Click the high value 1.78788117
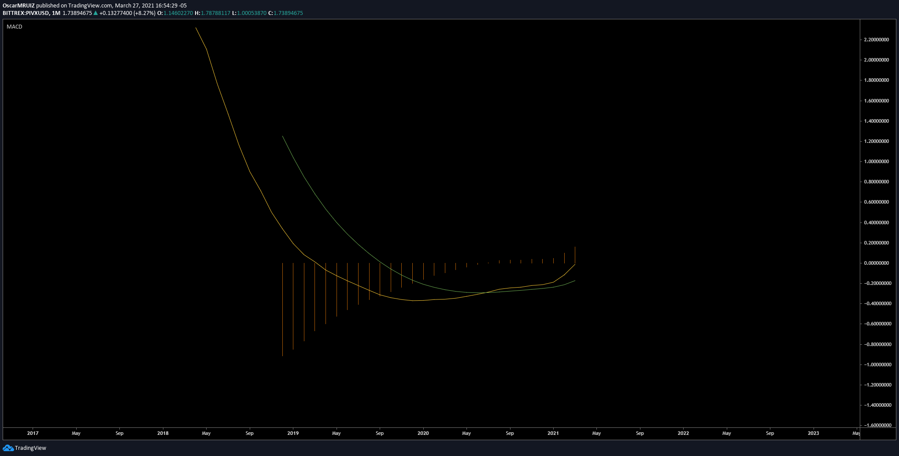 (215, 13)
